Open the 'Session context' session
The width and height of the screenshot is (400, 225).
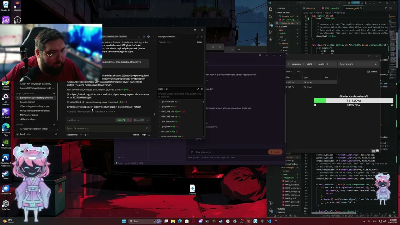pos(36,102)
